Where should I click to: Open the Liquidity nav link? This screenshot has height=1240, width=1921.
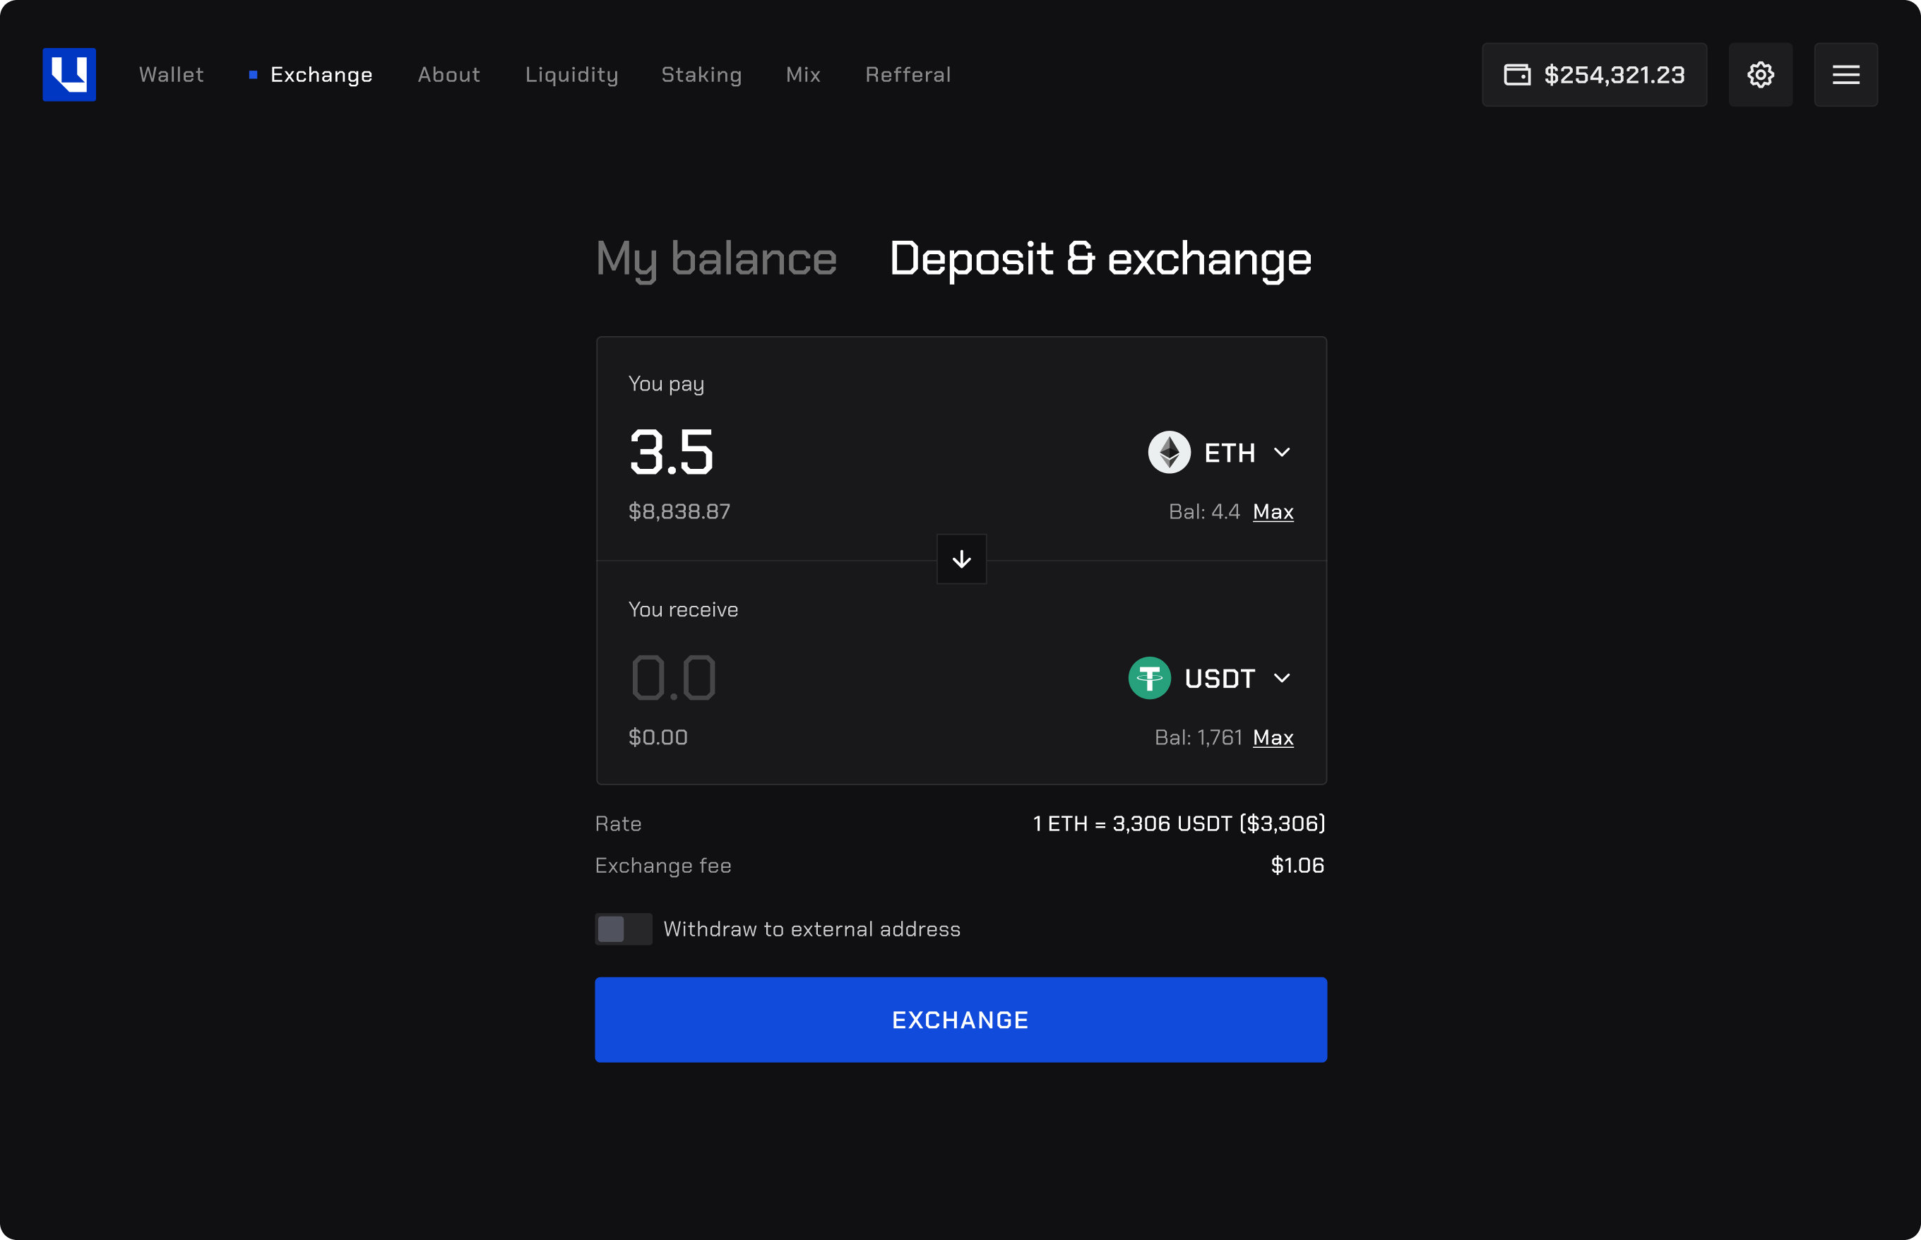point(571,75)
